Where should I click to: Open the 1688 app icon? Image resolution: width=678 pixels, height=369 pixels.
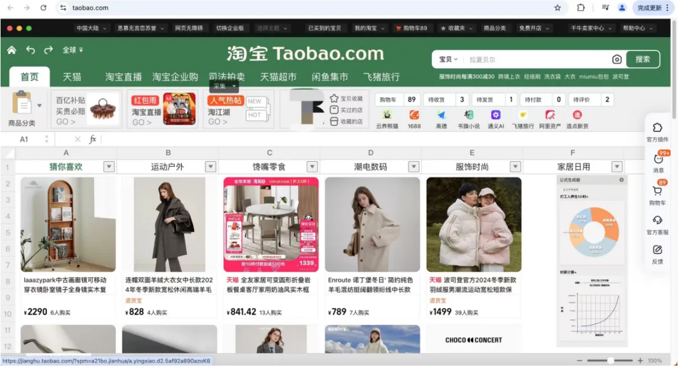pyautogui.click(x=414, y=115)
